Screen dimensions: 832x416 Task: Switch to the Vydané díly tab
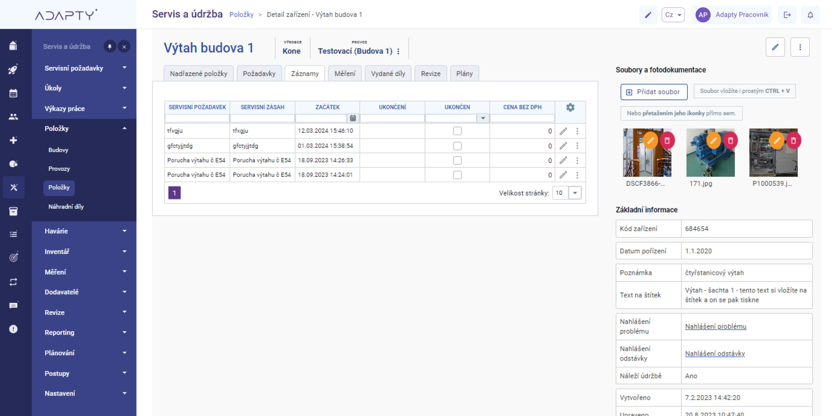(388, 73)
